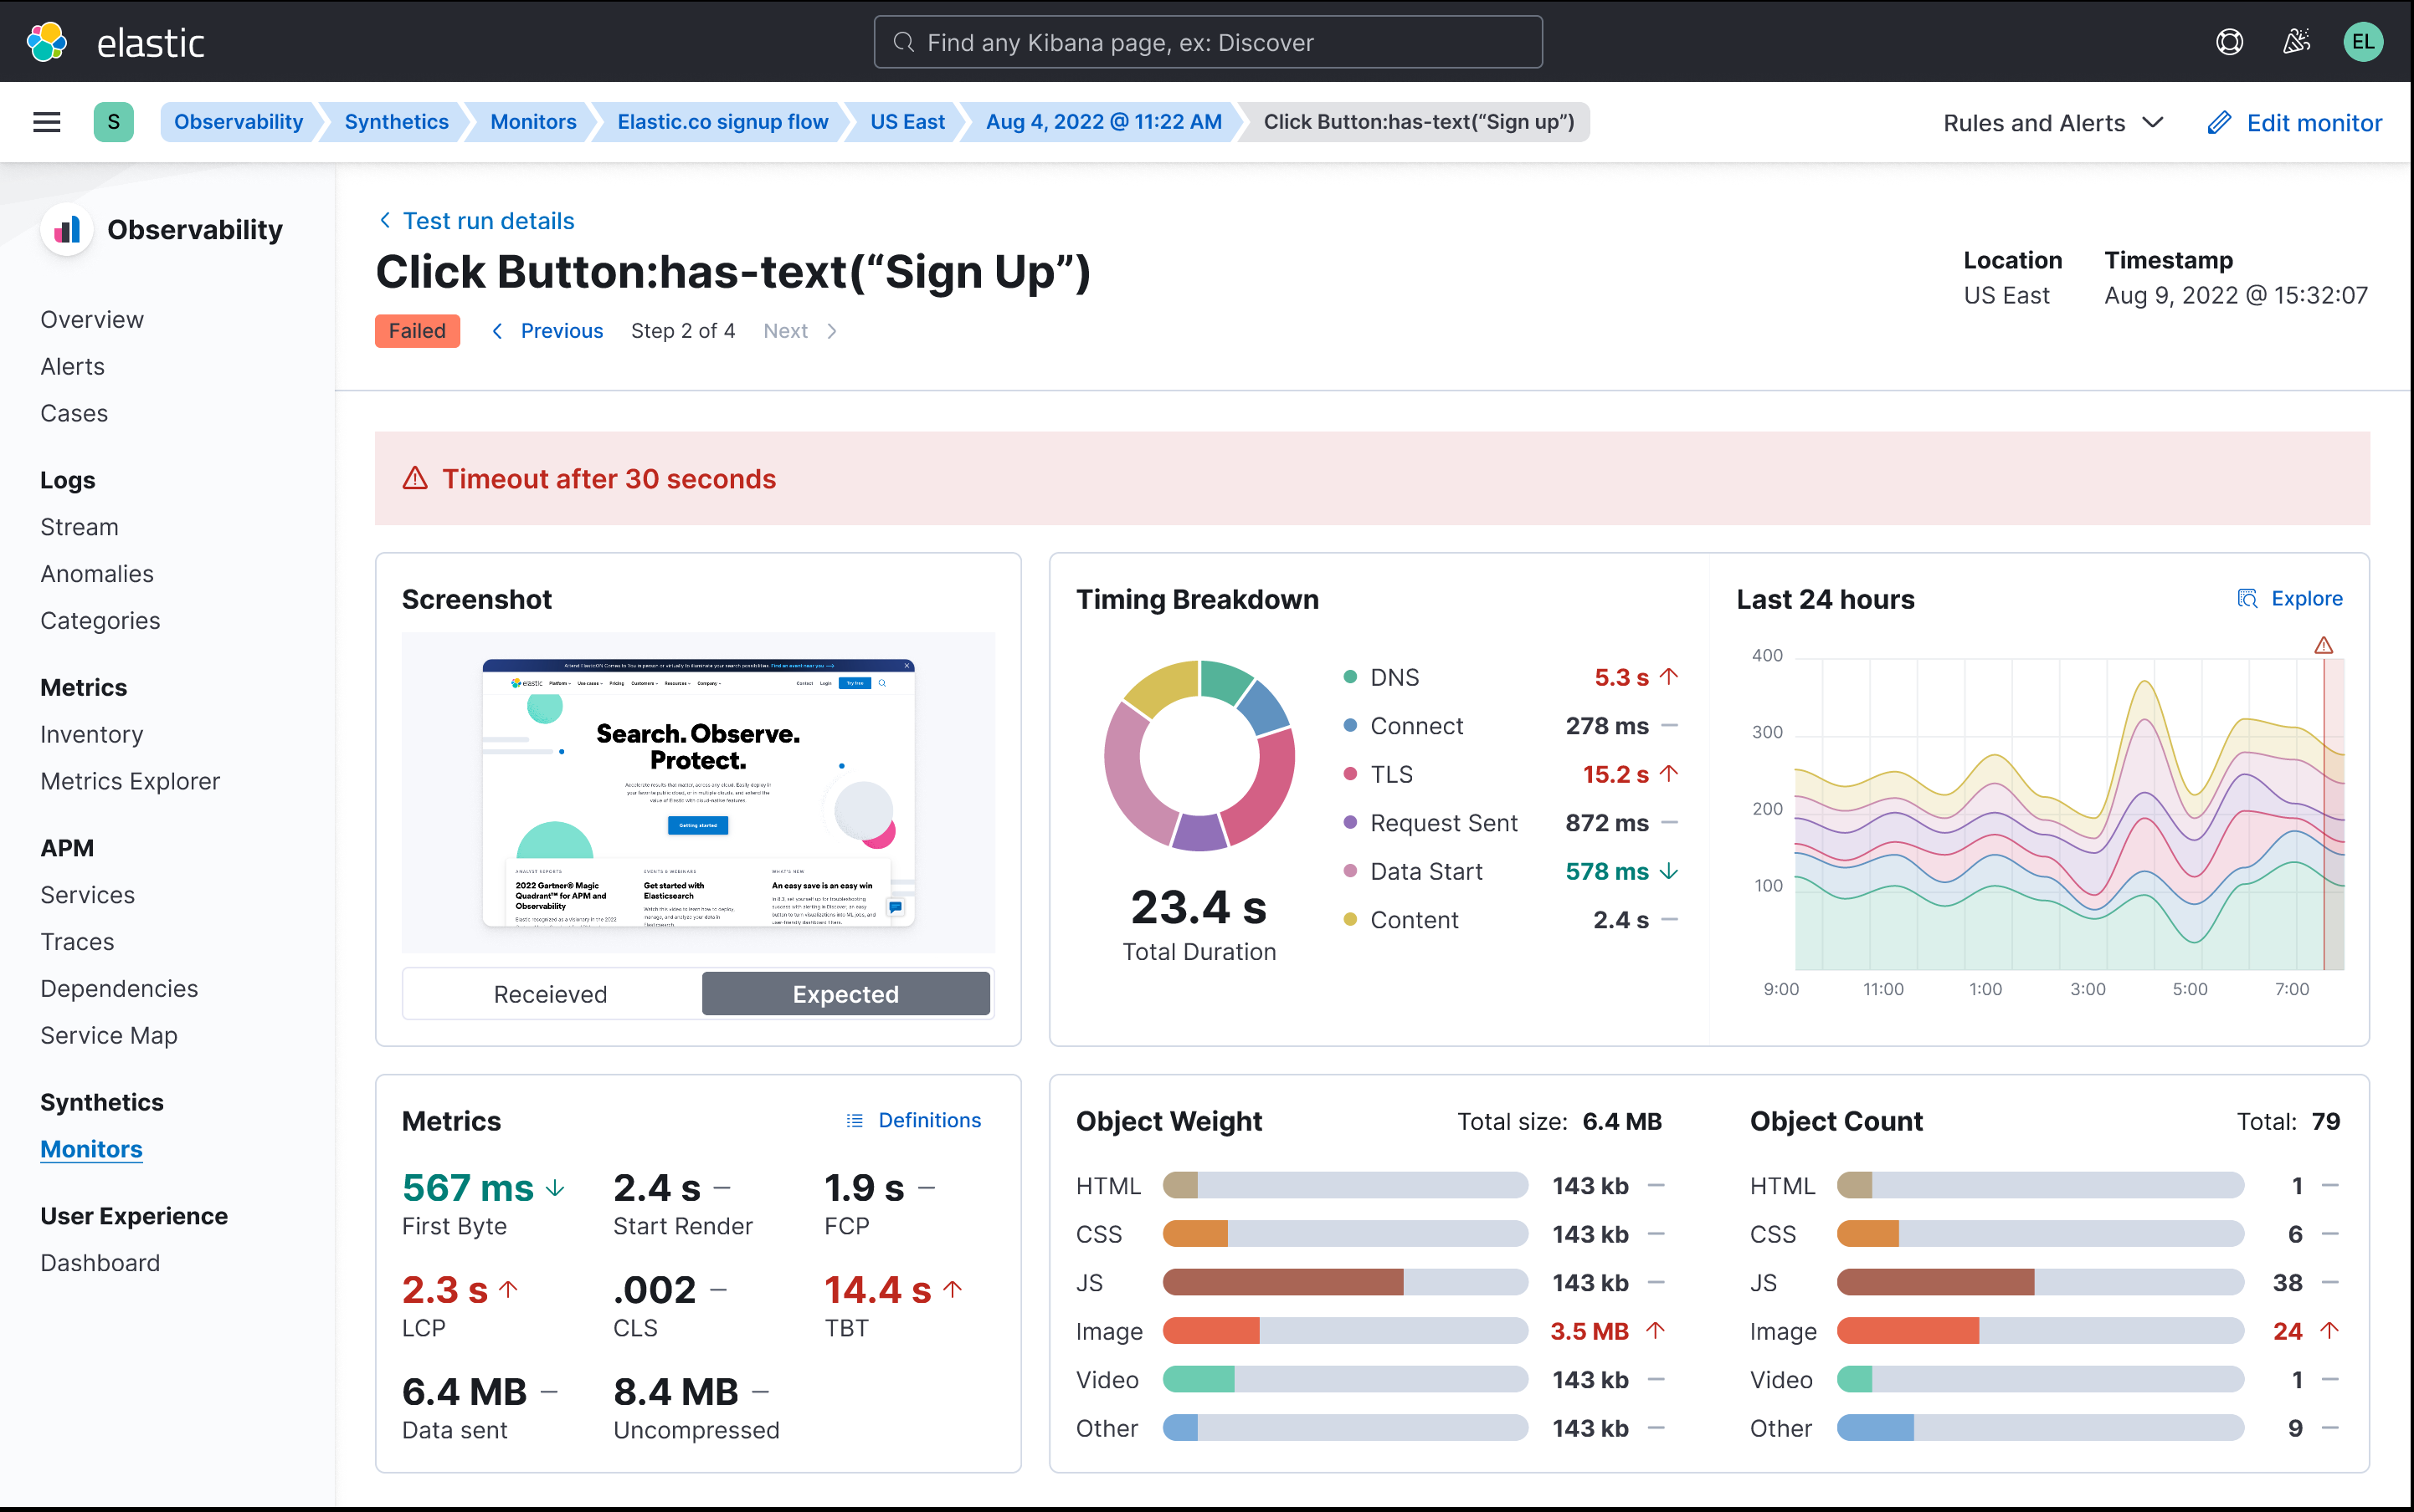Click the DNS green legend dot
This screenshot has height=1512, width=2414.
pyautogui.click(x=1350, y=677)
